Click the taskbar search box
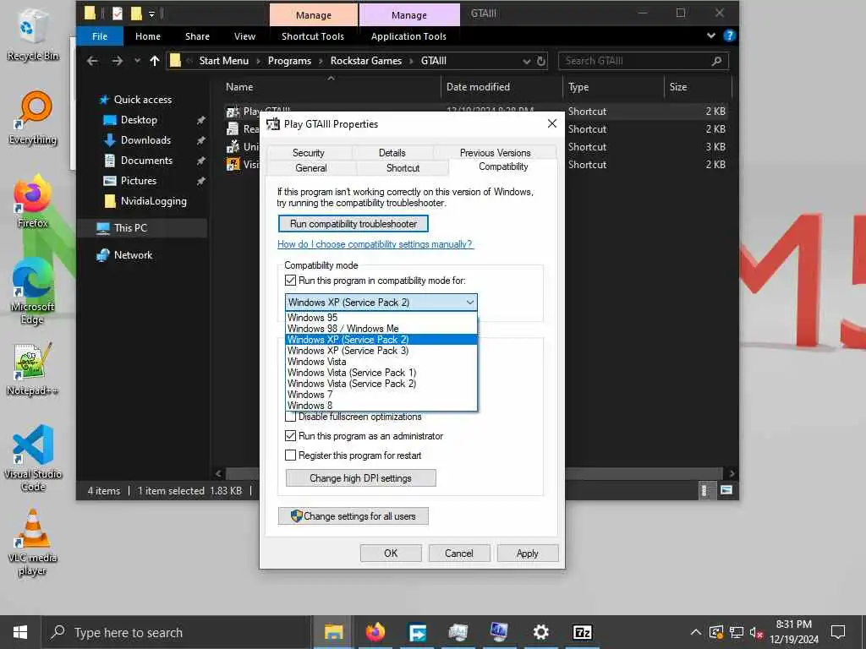 pyautogui.click(x=177, y=632)
